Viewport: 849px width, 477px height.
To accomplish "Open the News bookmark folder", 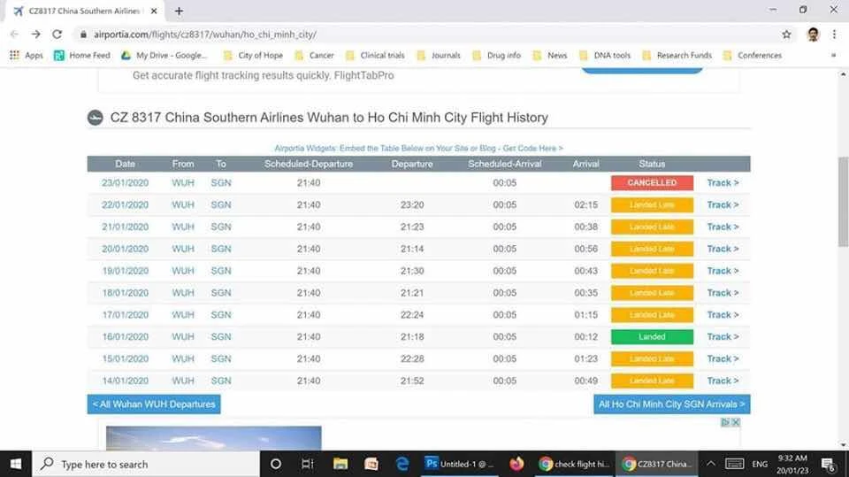I will [550, 55].
